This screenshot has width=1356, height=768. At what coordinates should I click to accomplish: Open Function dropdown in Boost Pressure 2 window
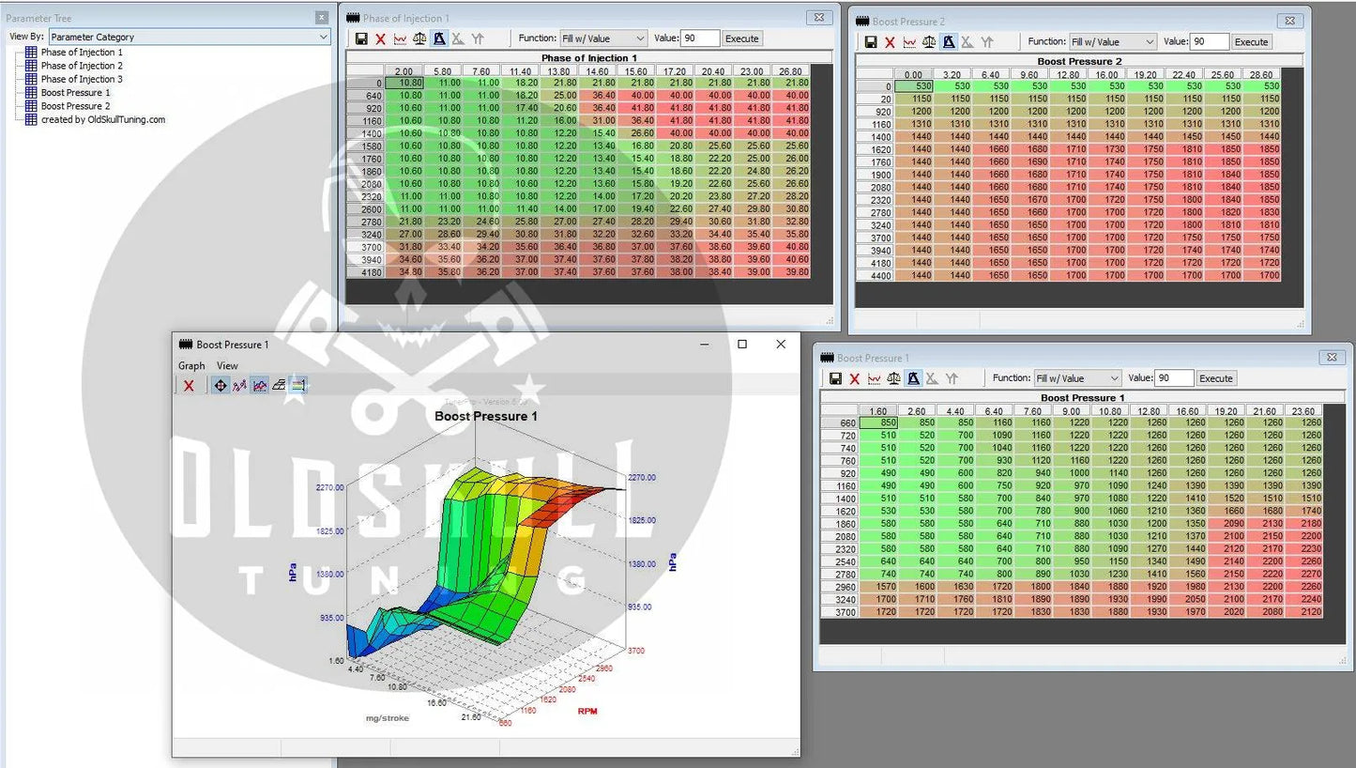(1113, 42)
